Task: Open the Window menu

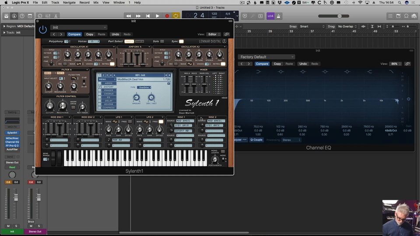Action: point(119,3)
